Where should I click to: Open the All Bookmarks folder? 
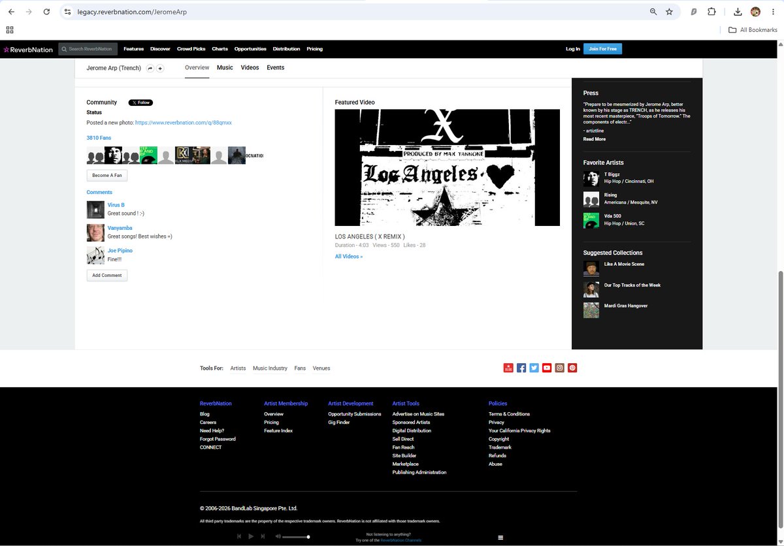point(753,30)
